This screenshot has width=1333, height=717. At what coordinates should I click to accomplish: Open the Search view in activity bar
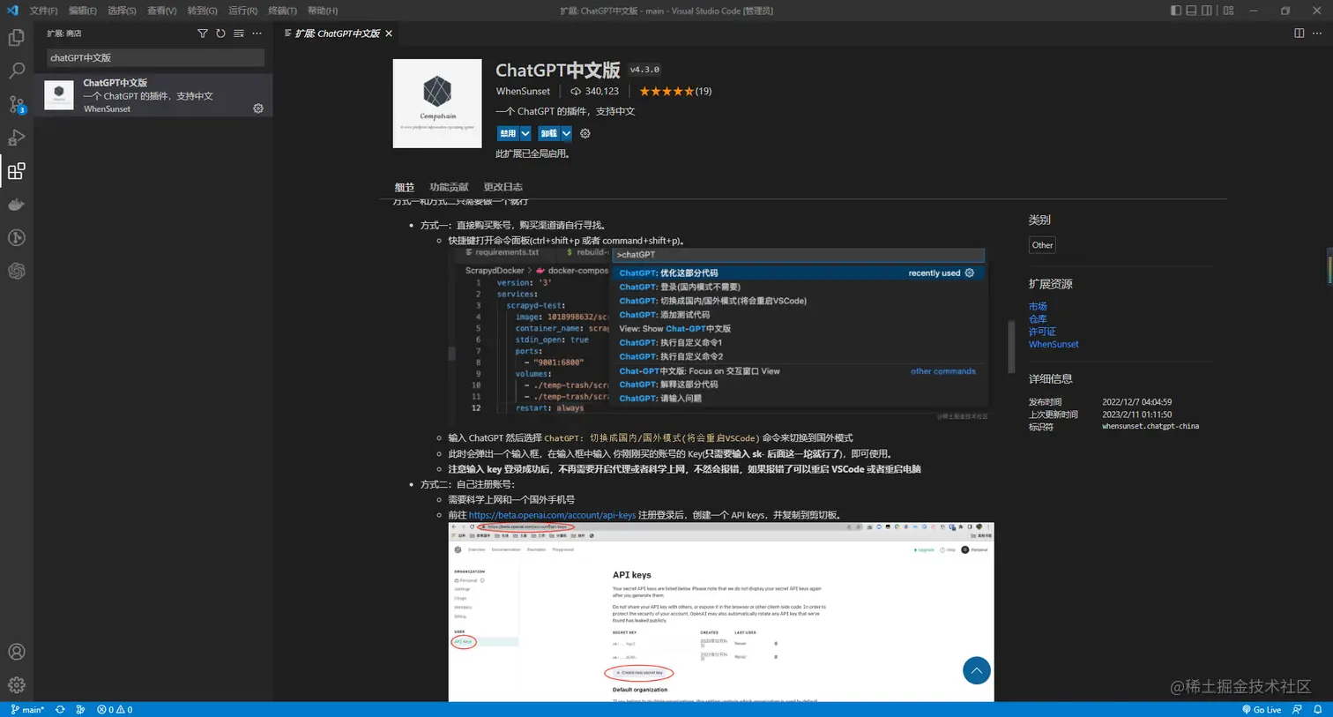16,71
